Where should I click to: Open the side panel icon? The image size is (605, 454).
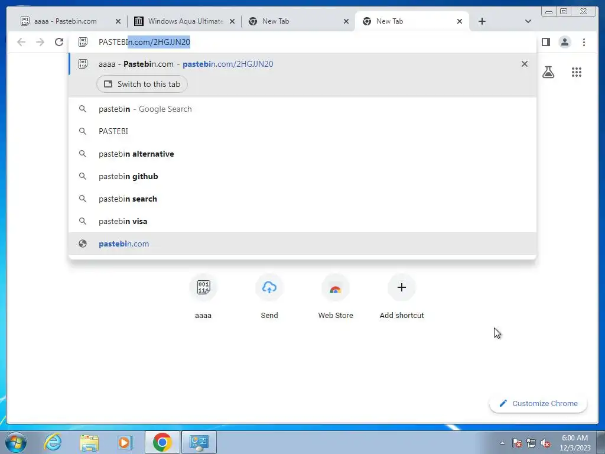(x=545, y=42)
